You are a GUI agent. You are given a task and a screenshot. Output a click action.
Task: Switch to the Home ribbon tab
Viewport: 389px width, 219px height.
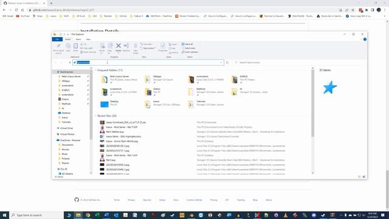click(x=67, y=39)
